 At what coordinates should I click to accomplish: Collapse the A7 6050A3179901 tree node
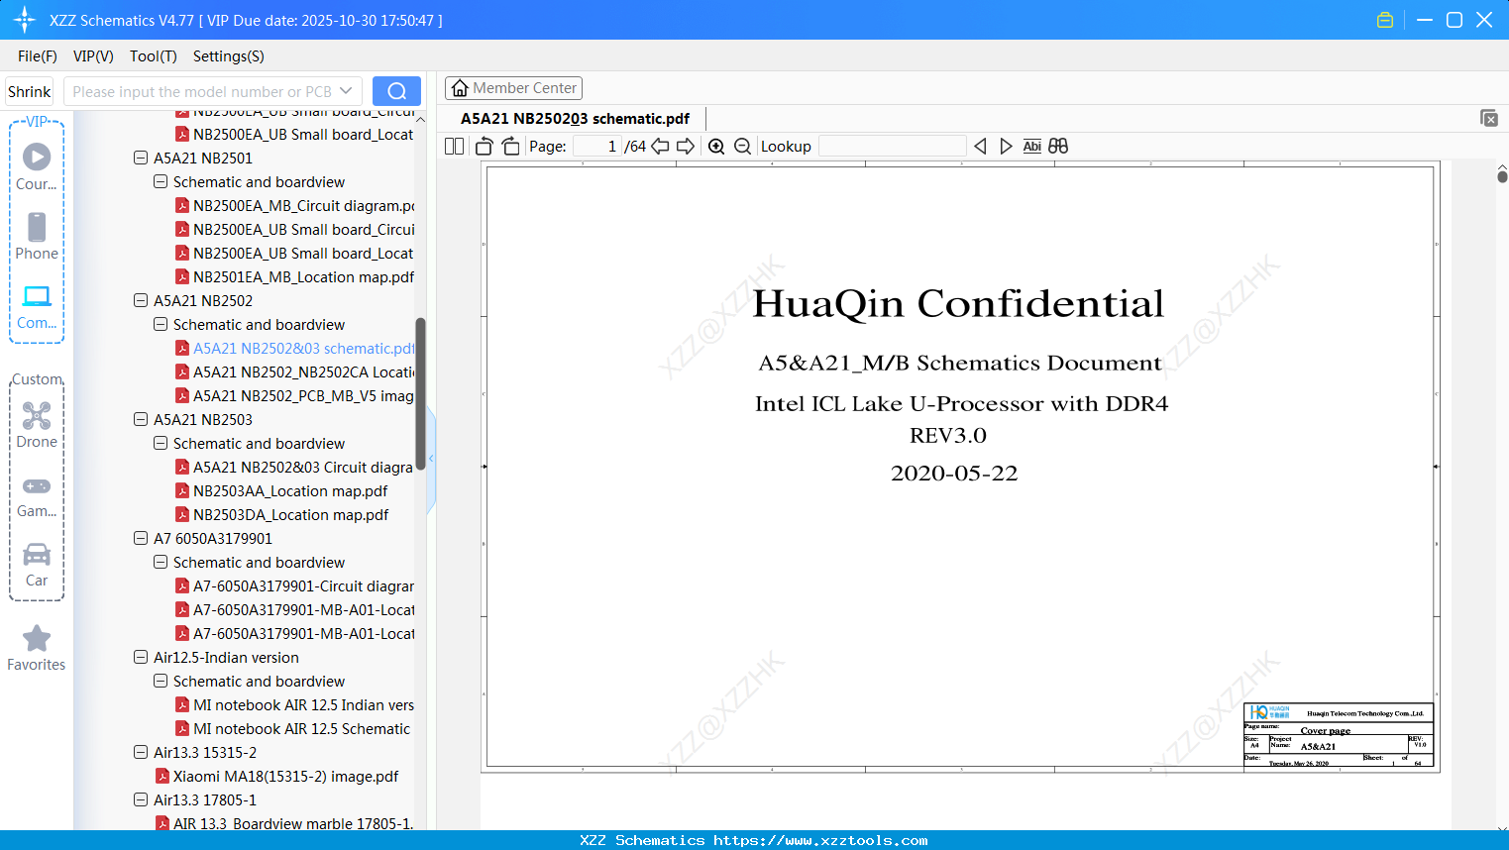click(x=141, y=538)
